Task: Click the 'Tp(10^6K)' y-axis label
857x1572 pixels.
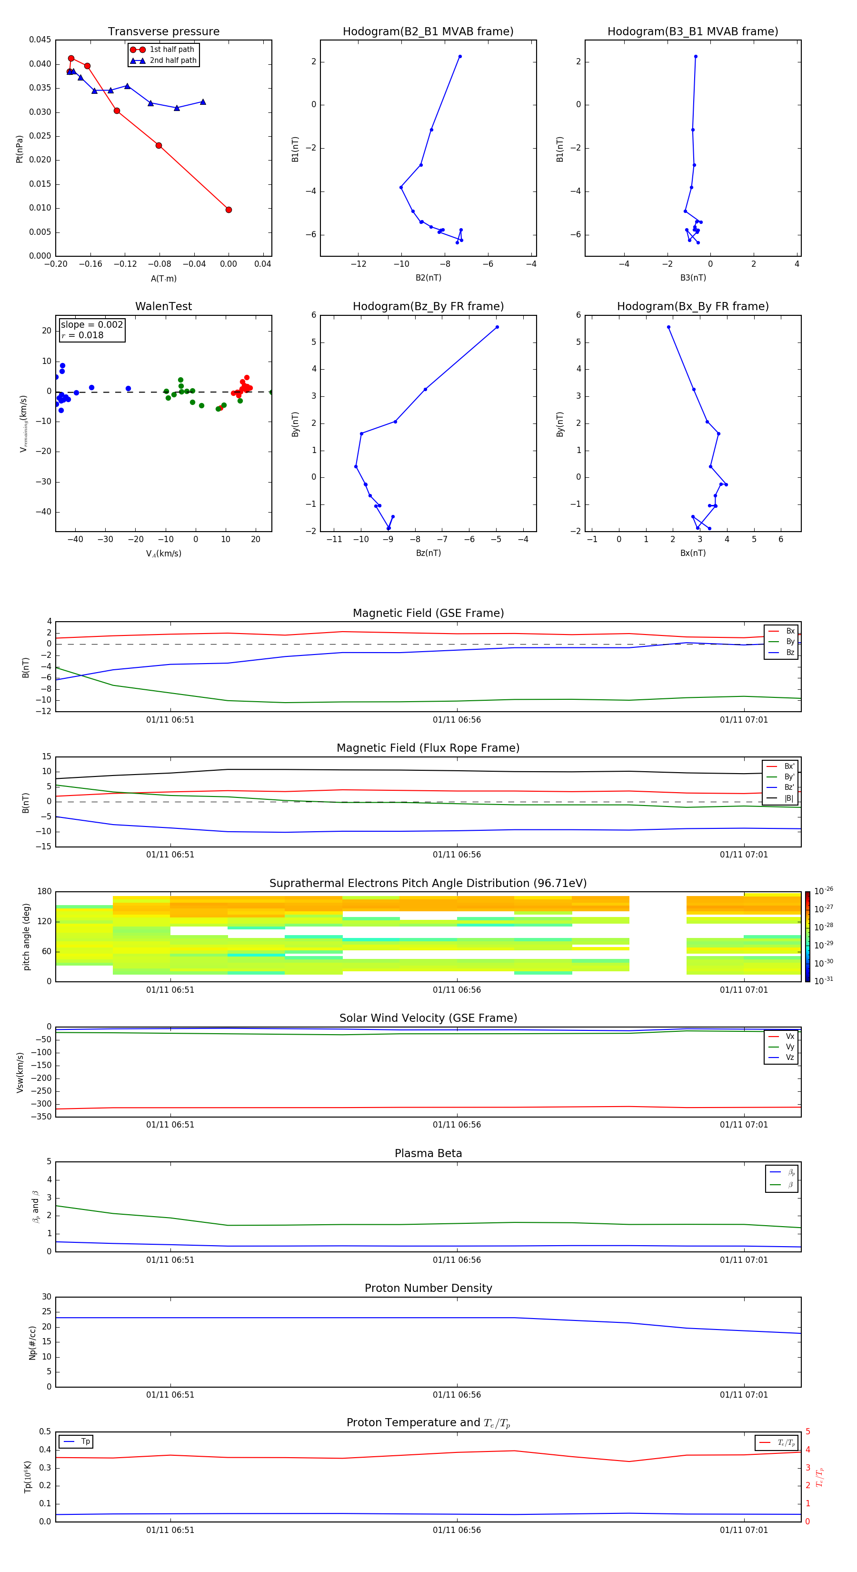Action: click(28, 1477)
